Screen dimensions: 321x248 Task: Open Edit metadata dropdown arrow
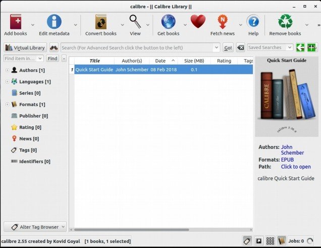76,25
